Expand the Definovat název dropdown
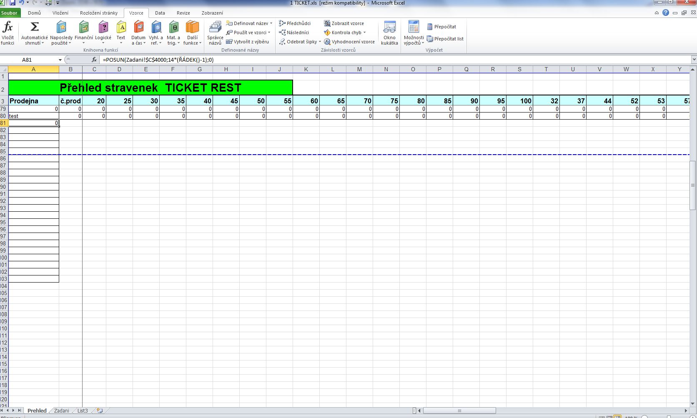The height and width of the screenshot is (418, 697). pos(271,23)
